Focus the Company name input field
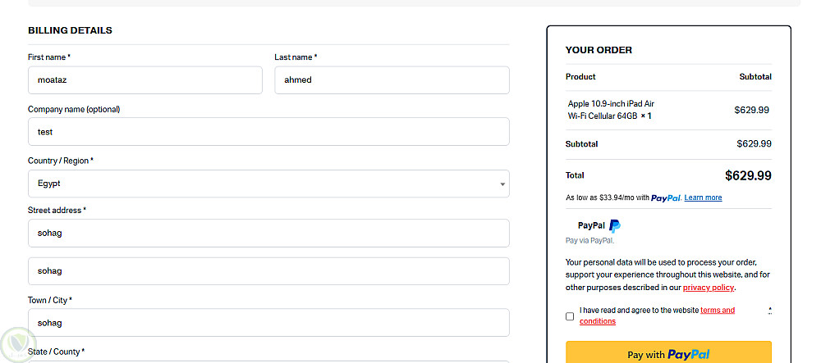The height and width of the screenshot is (363, 821). click(x=268, y=131)
